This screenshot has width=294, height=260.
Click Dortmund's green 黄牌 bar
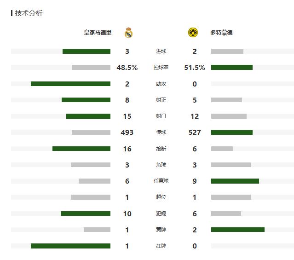[x=238, y=230]
